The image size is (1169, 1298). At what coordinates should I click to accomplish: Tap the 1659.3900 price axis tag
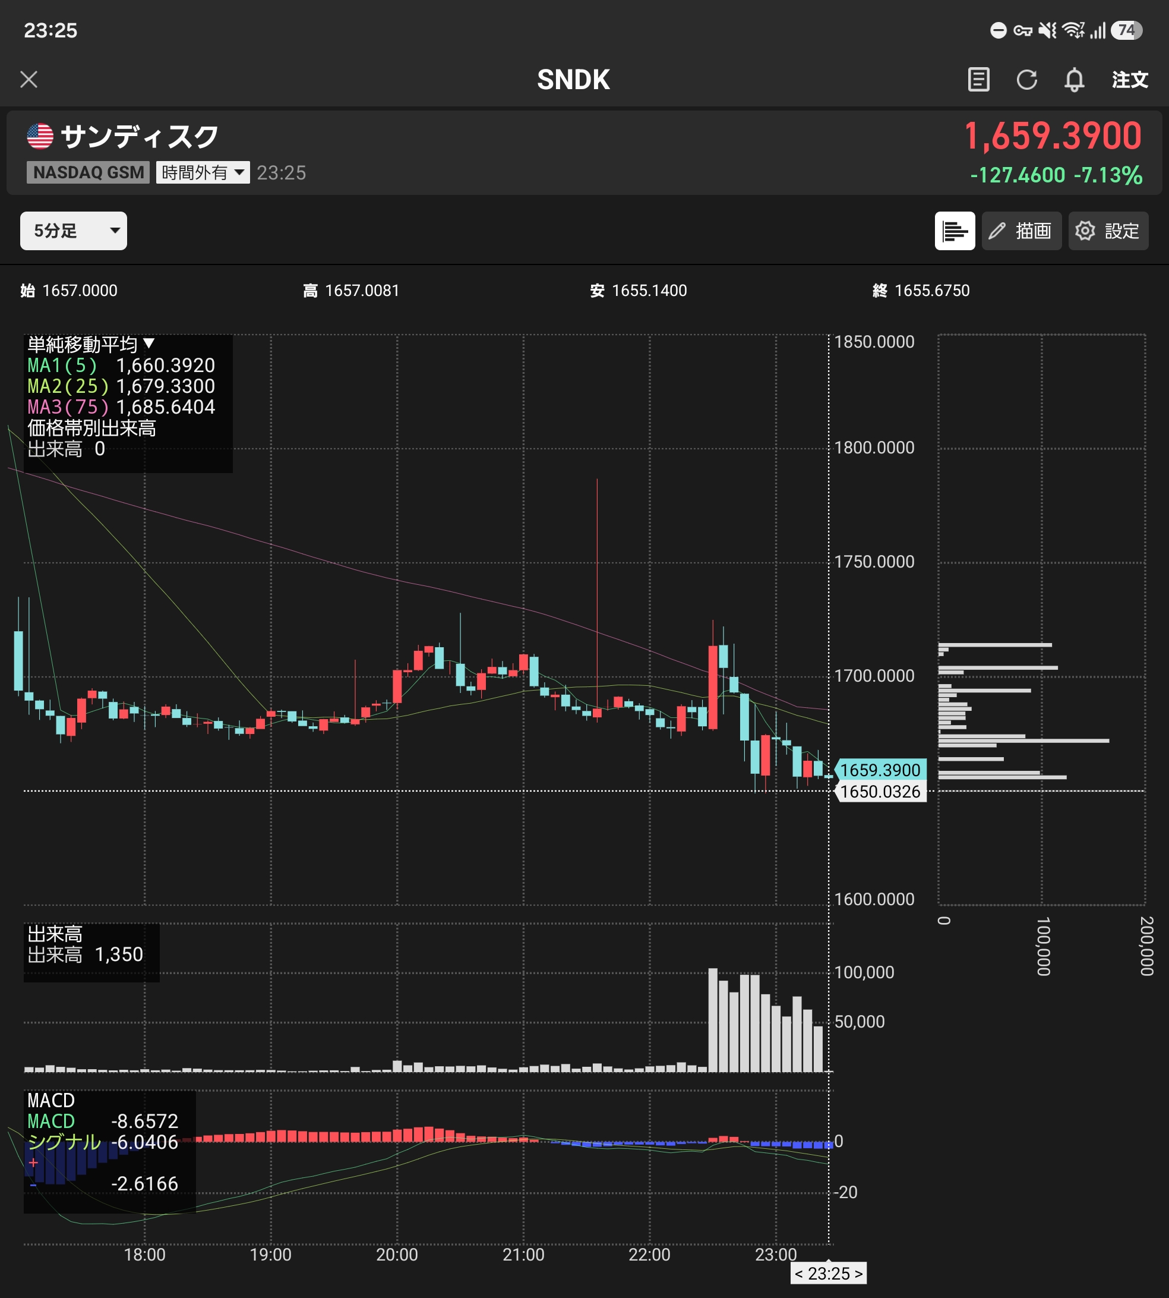click(880, 770)
